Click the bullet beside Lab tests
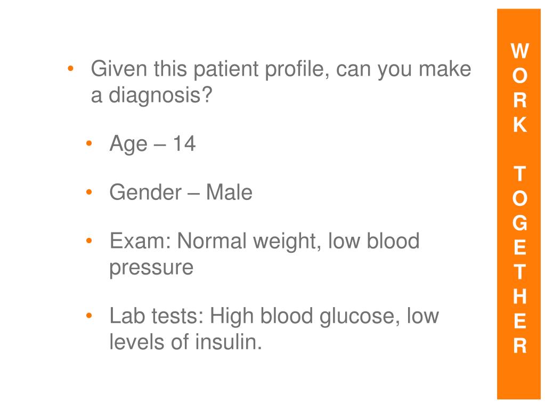This screenshot has height=409, width=545. coord(89,316)
